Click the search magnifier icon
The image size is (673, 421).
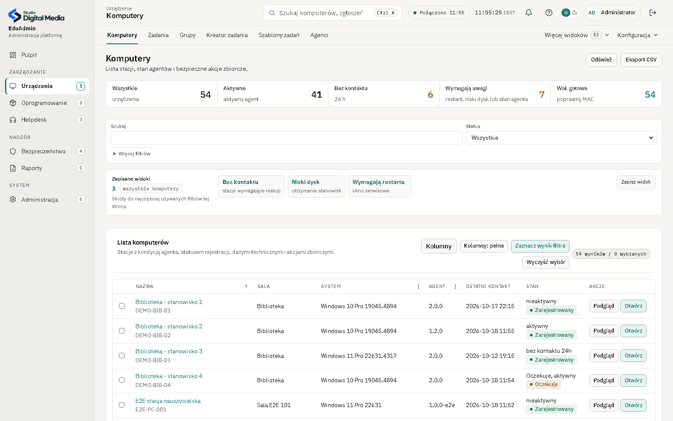click(272, 13)
